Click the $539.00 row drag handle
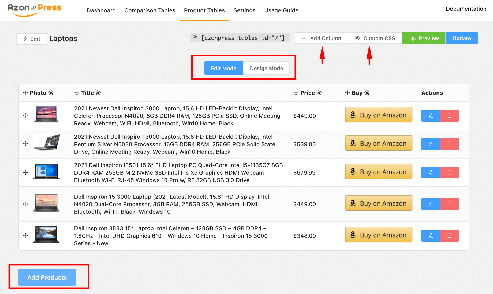The image size is (493, 294). click(x=25, y=144)
